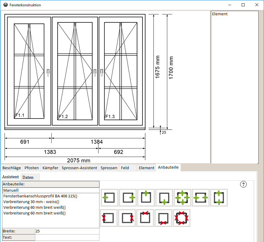Click the Breite input field showing 25

pos(67,231)
